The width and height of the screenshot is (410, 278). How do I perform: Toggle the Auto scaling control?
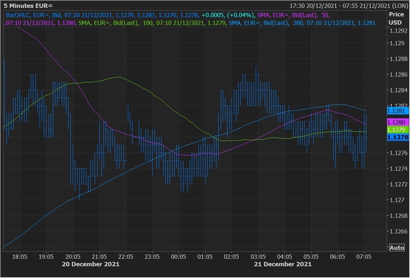click(397, 248)
